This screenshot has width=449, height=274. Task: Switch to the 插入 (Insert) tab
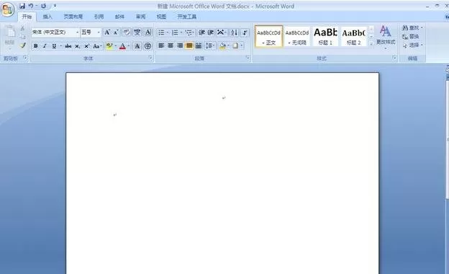pyautogui.click(x=47, y=17)
